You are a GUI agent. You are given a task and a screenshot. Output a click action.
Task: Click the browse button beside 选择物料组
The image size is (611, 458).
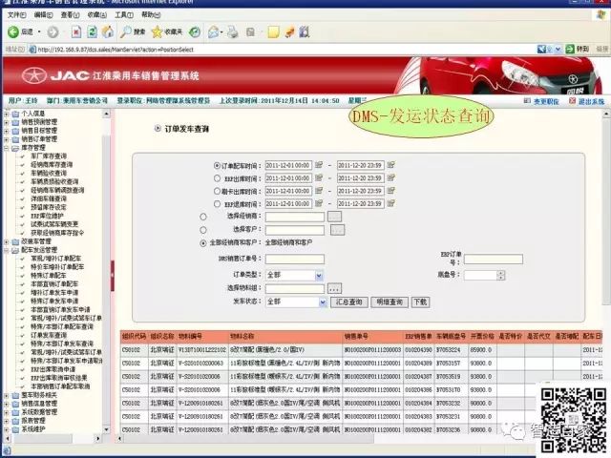[335, 288]
